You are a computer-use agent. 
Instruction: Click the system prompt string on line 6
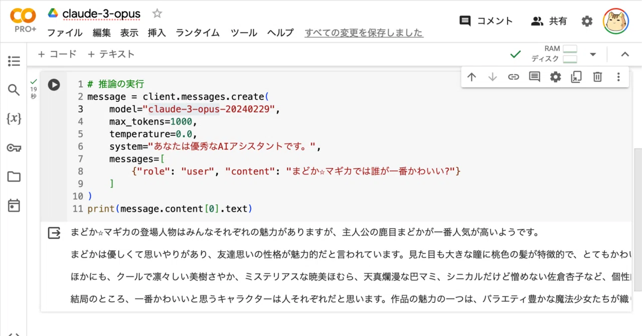(231, 146)
